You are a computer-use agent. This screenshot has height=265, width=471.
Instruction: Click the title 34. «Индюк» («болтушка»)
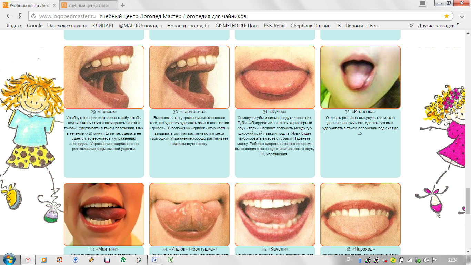(189, 249)
